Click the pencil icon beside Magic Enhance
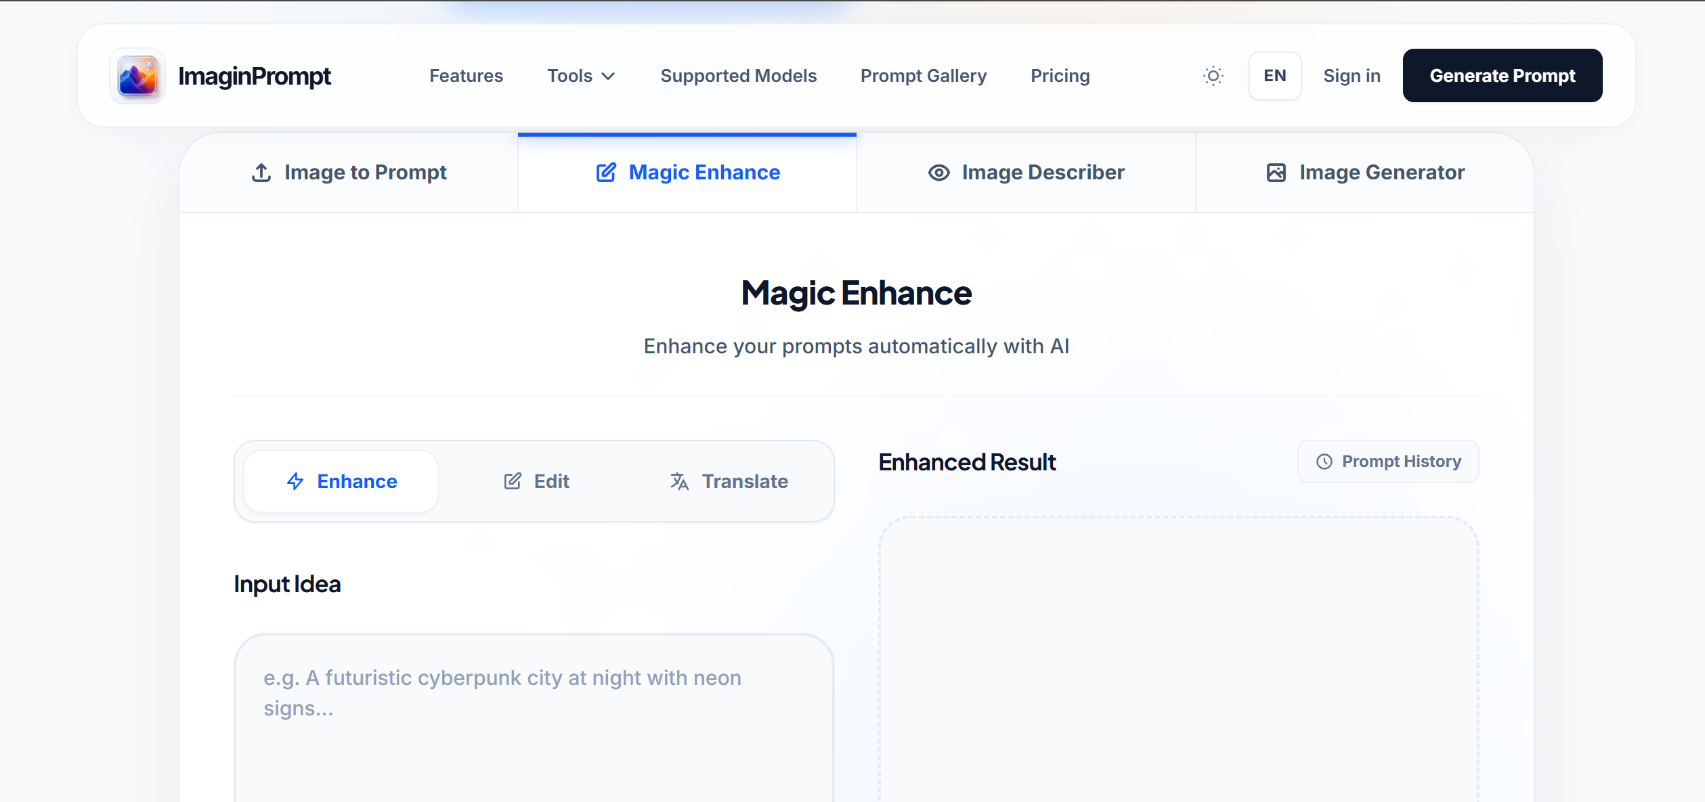The width and height of the screenshot is (1705, 802). coord(606,173)
